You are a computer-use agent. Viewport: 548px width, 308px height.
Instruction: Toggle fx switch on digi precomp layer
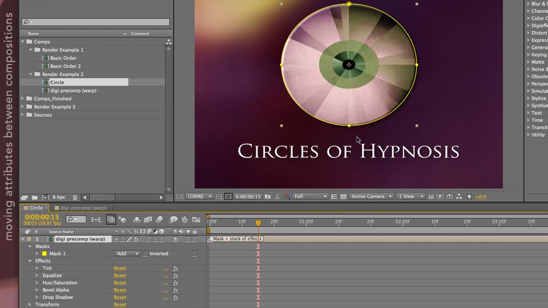pos(136,239)
